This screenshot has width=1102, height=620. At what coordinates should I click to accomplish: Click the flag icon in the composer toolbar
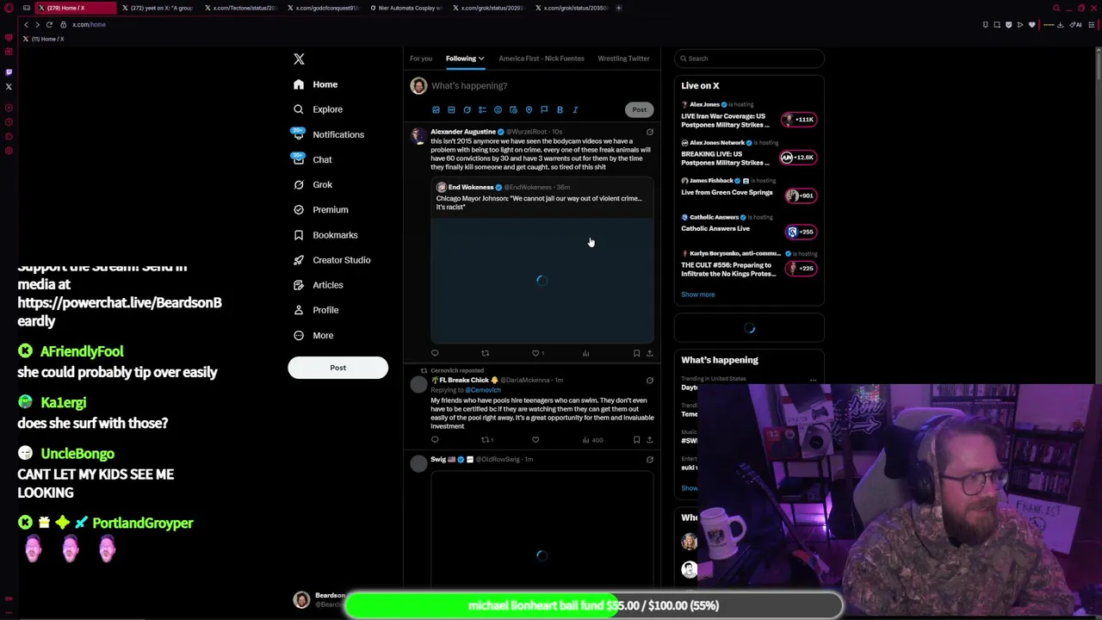click(544, 110)
